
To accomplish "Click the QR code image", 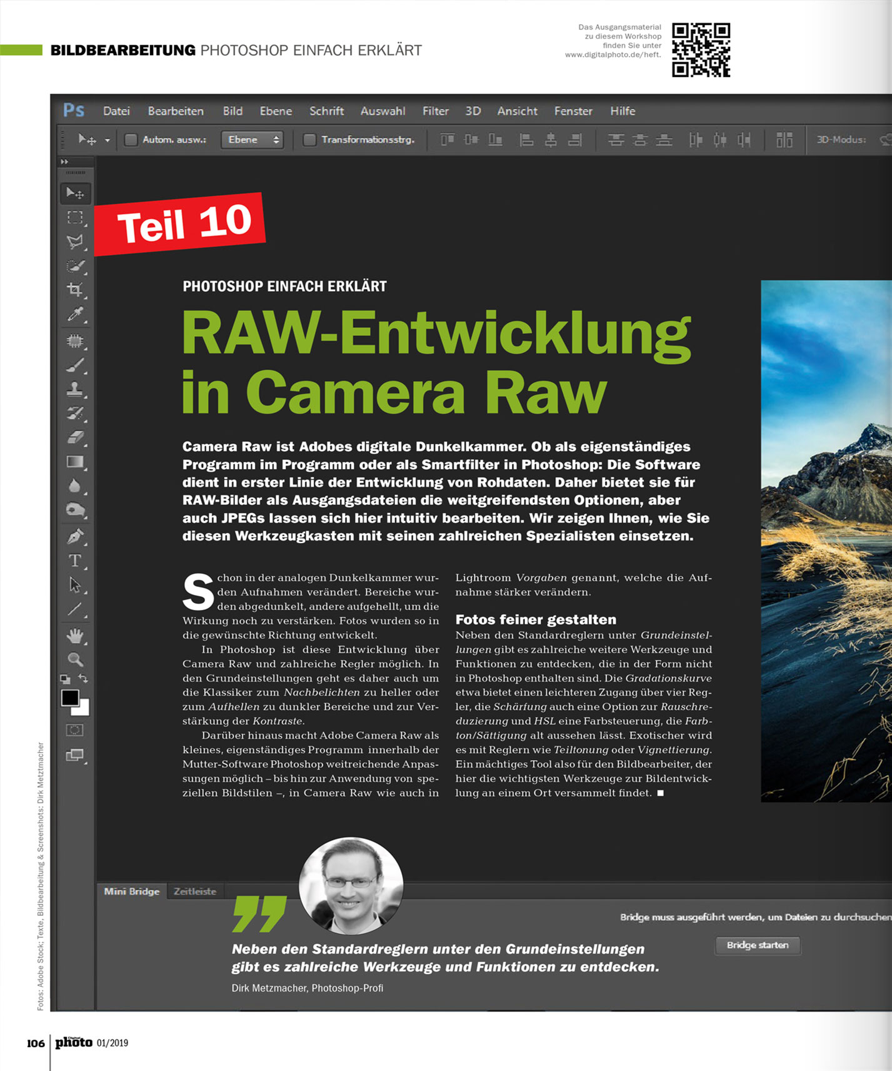I will pyautogui.click(x=701, y=50).
